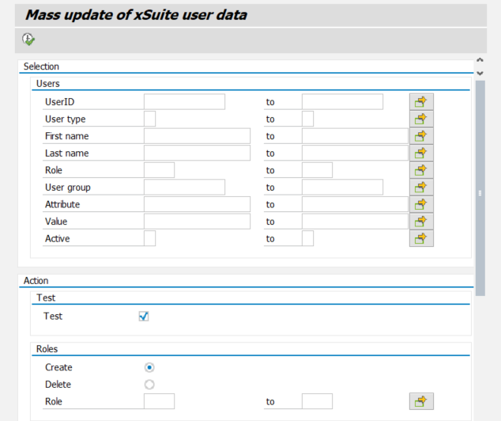Open multiple selection for Active row
501x421 pixels.
point(421,238)
